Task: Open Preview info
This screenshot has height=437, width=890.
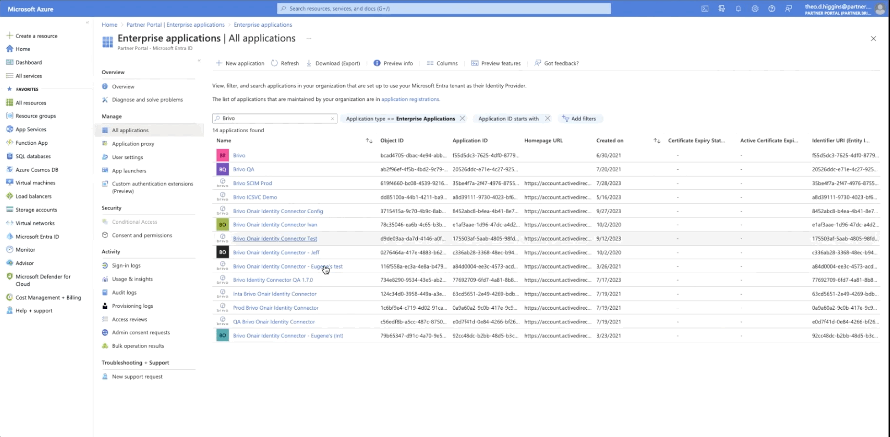Action: coord(393,63)
